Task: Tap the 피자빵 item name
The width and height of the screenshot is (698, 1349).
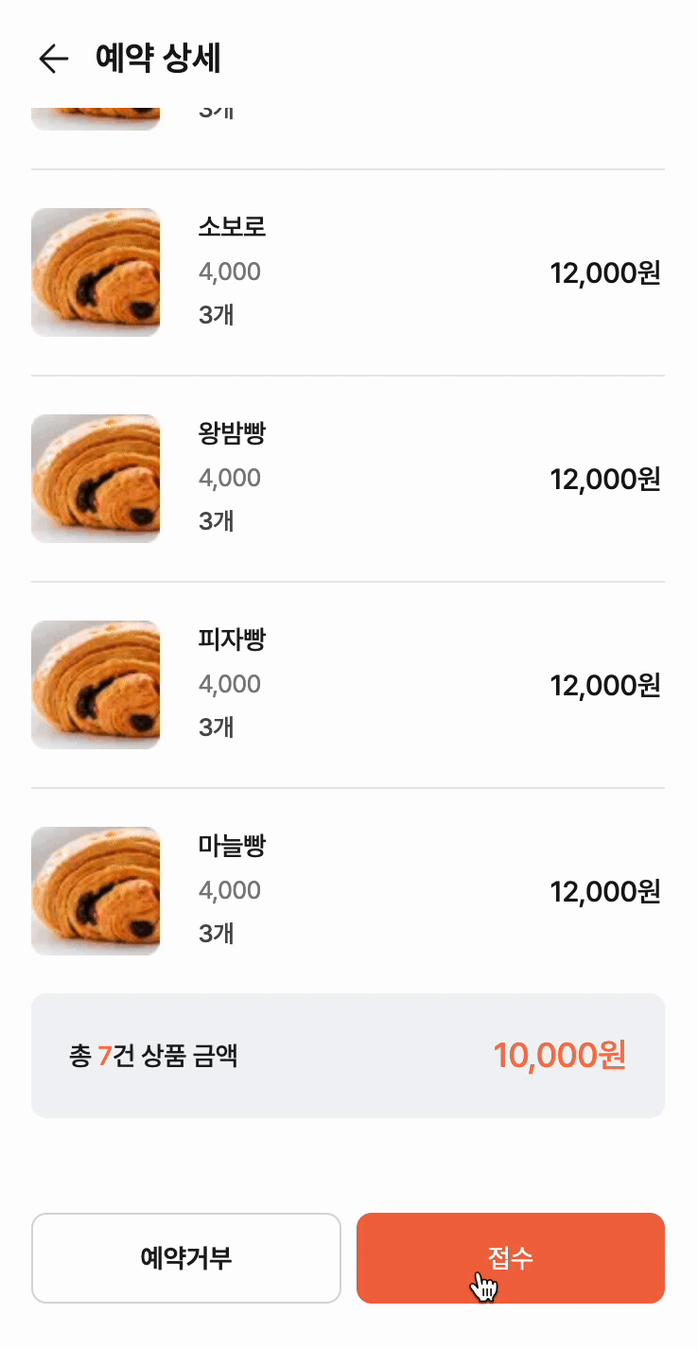Action: 232,639
